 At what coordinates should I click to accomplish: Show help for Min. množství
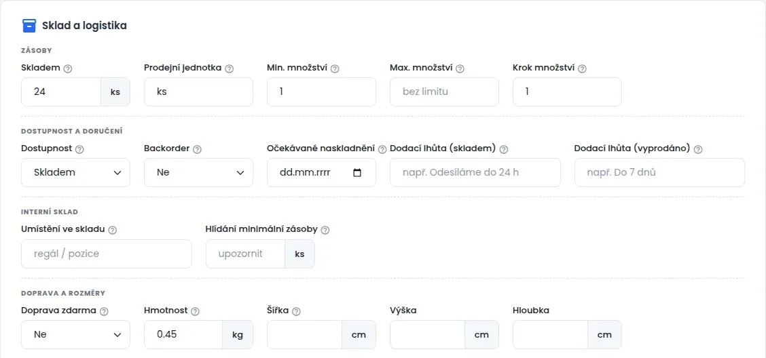335,68
